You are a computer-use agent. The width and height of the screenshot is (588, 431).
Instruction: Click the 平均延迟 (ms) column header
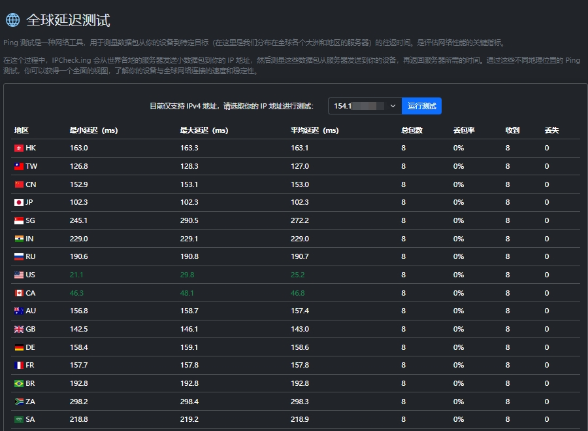(314, 130)
